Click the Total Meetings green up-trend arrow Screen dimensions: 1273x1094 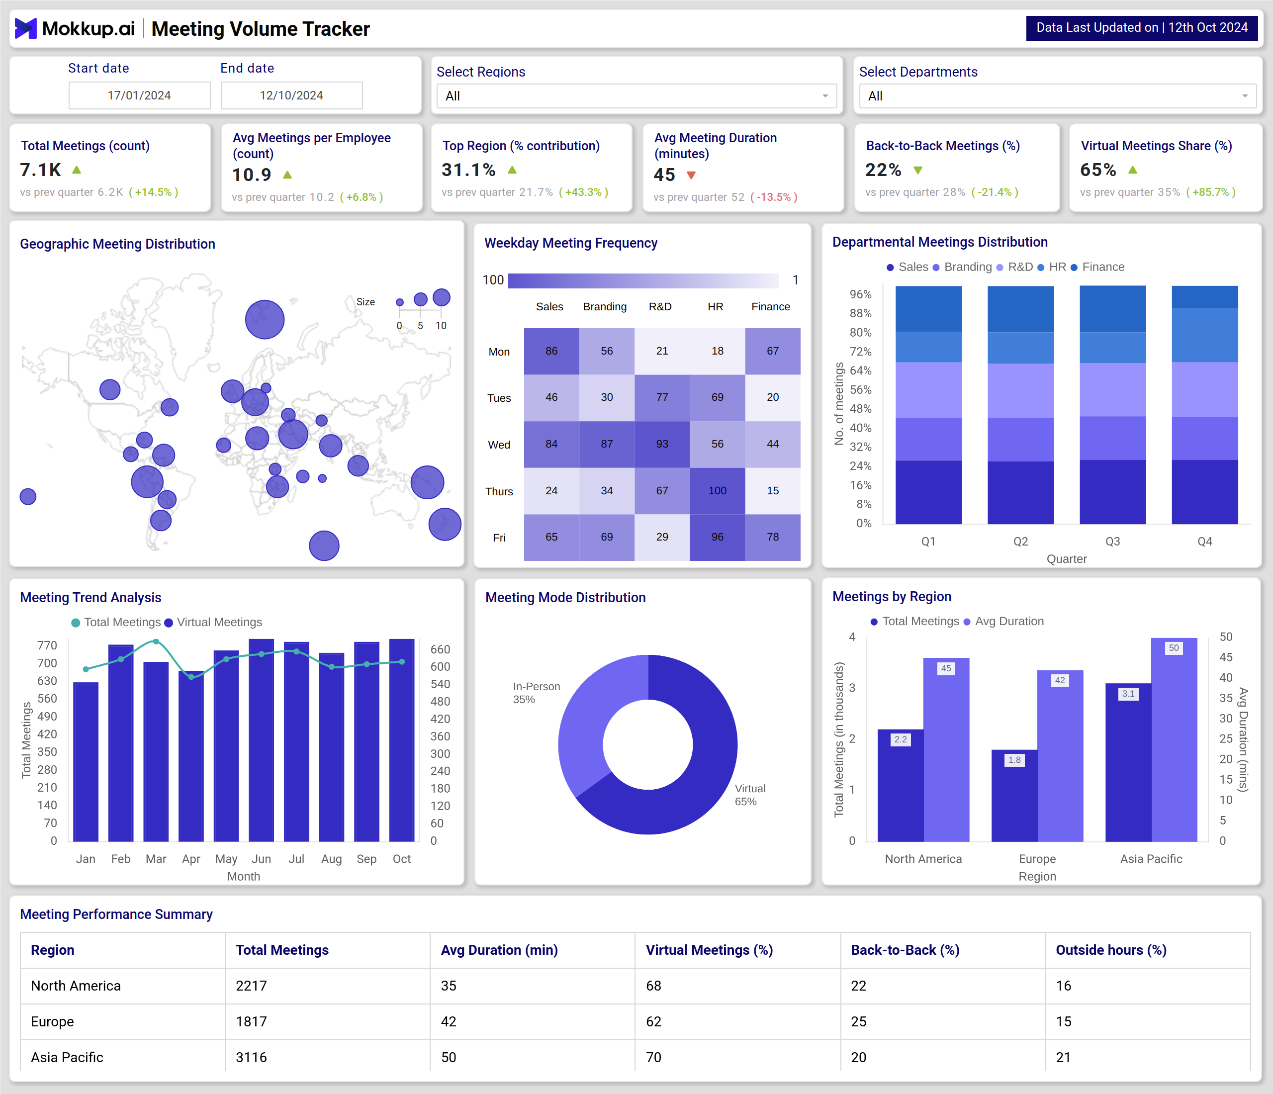pos(77,170)
